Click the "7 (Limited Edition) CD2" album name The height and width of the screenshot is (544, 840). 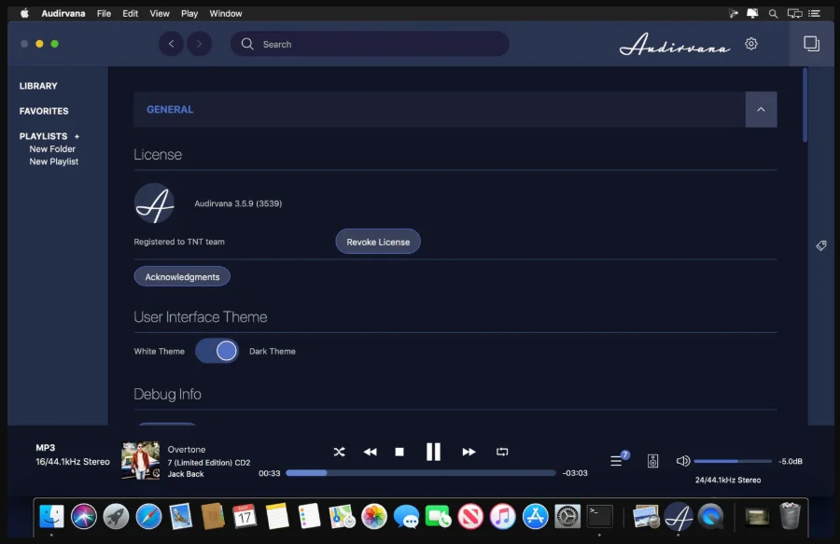(208, 463)
